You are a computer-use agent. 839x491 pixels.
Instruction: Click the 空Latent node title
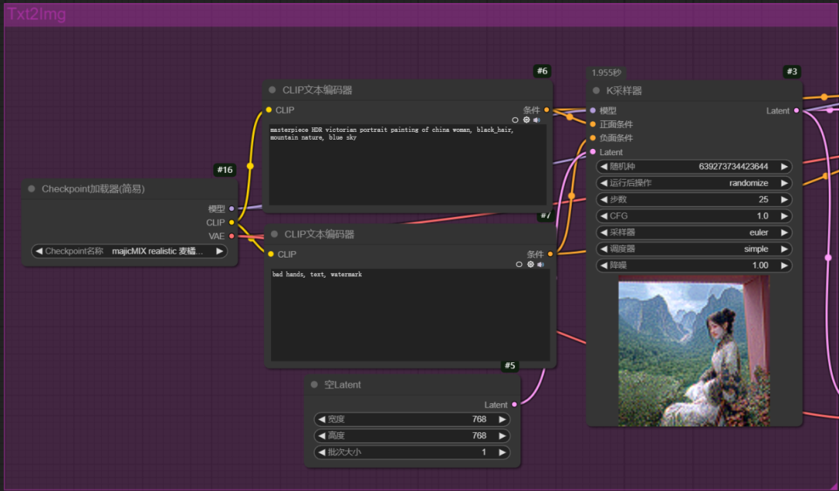pyautogui.click(x=343, y=385)
